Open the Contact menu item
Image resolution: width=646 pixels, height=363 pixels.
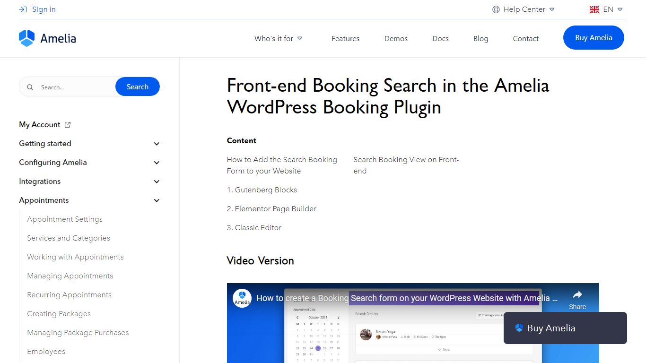point(526,39)
